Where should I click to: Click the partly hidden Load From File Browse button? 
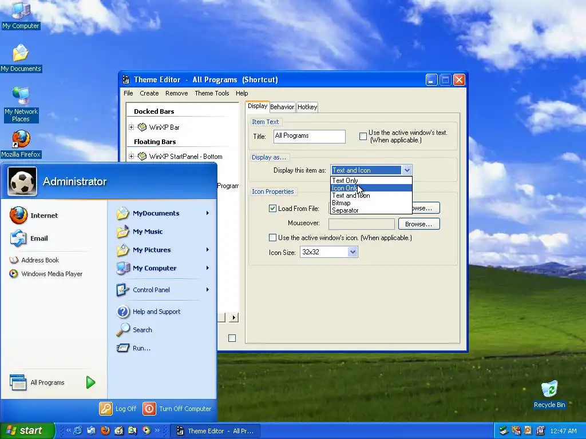point(426,208)
